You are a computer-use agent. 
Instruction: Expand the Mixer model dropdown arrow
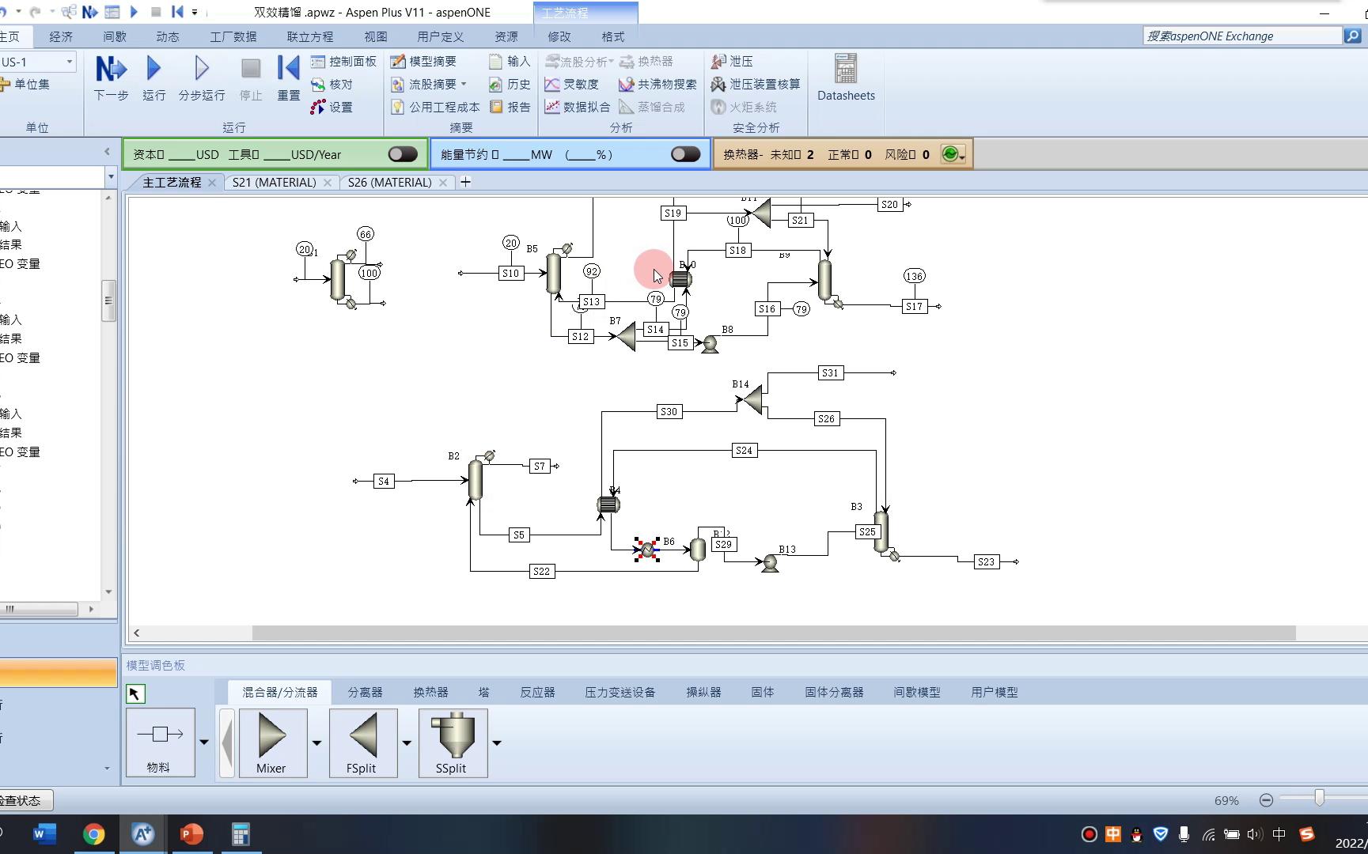(x=317, y=743)
